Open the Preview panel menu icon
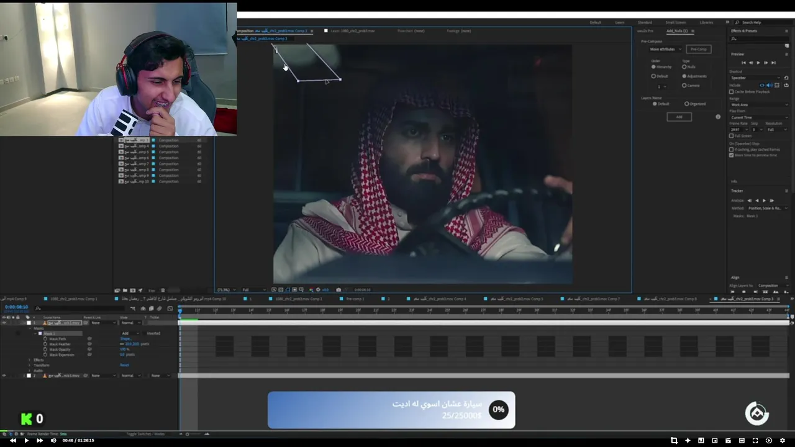The image size is (795, 447). click(x=786, y=54)
